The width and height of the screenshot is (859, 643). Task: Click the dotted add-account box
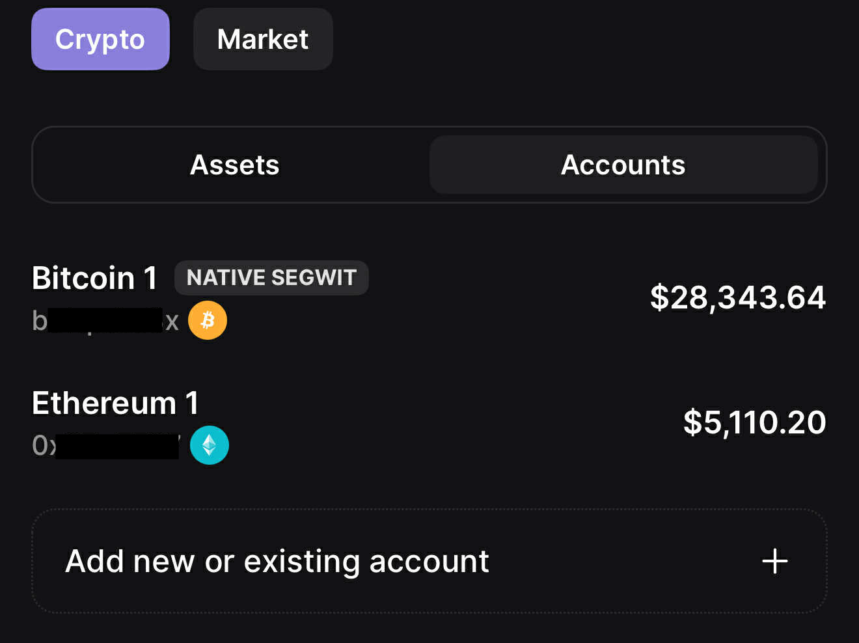[429, 561]
